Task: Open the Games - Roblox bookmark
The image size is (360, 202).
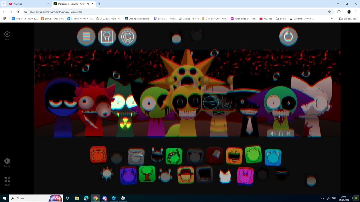Action: point(188,19)
